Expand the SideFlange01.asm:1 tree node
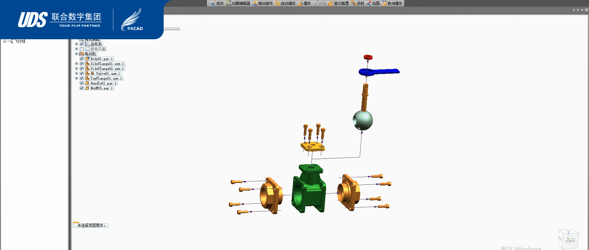Viewport: 589px width, 250px height. (x=76, y=64)
